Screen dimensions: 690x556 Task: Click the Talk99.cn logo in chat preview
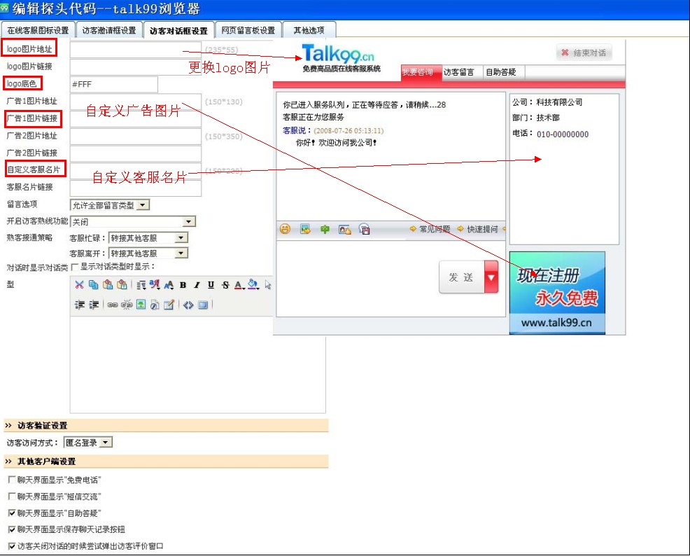pyautogui.click(x=341, y=57)
